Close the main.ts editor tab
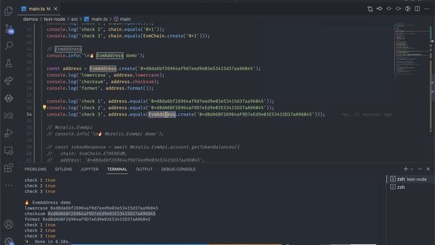The width and height of the screenshot is (435, 245). (56, 9)
